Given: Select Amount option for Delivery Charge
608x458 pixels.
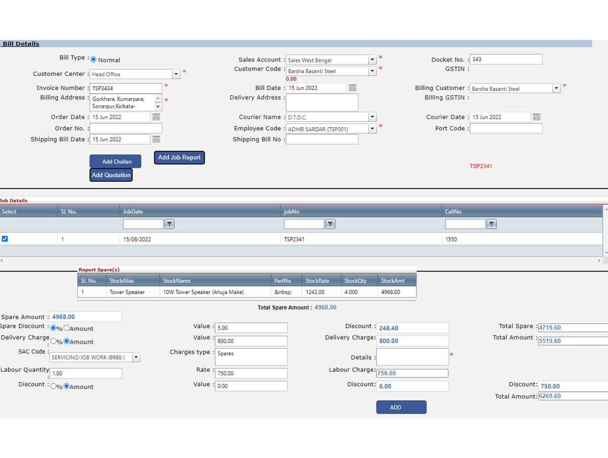Looking at the screenshot, I should click(x=67, y=341).
